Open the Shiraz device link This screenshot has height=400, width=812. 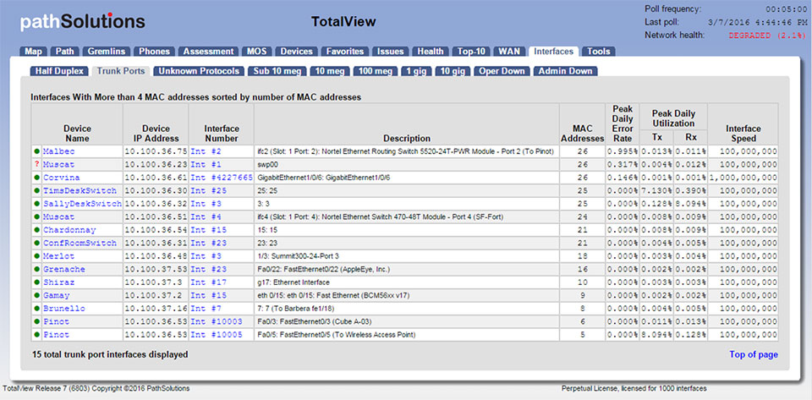click(x=58, y=282)
